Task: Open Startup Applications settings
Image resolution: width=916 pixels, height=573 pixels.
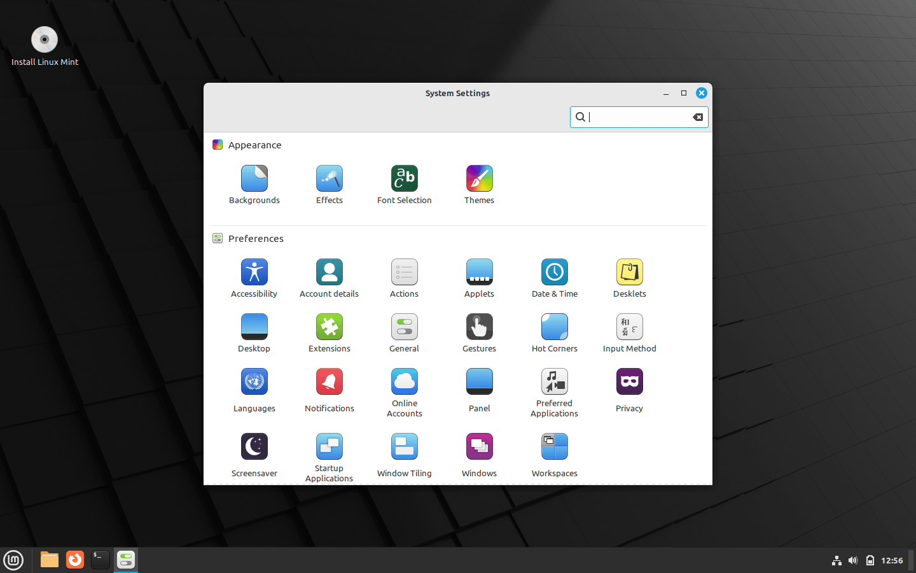Action: 329,452
